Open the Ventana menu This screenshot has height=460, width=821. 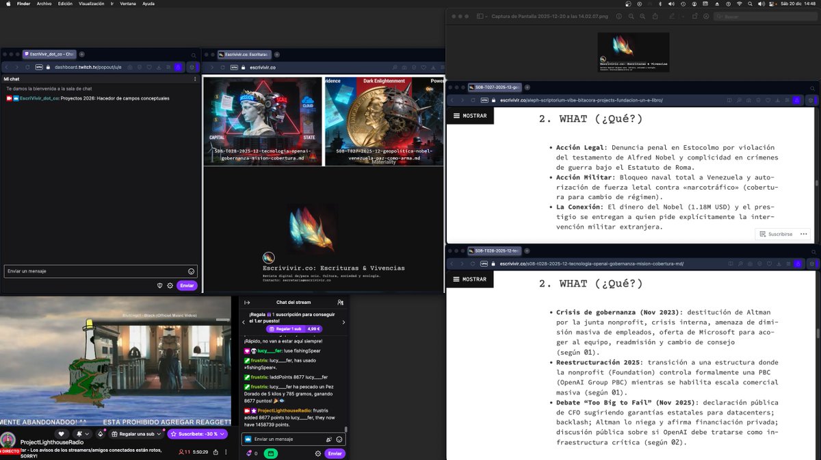point(129,3)
